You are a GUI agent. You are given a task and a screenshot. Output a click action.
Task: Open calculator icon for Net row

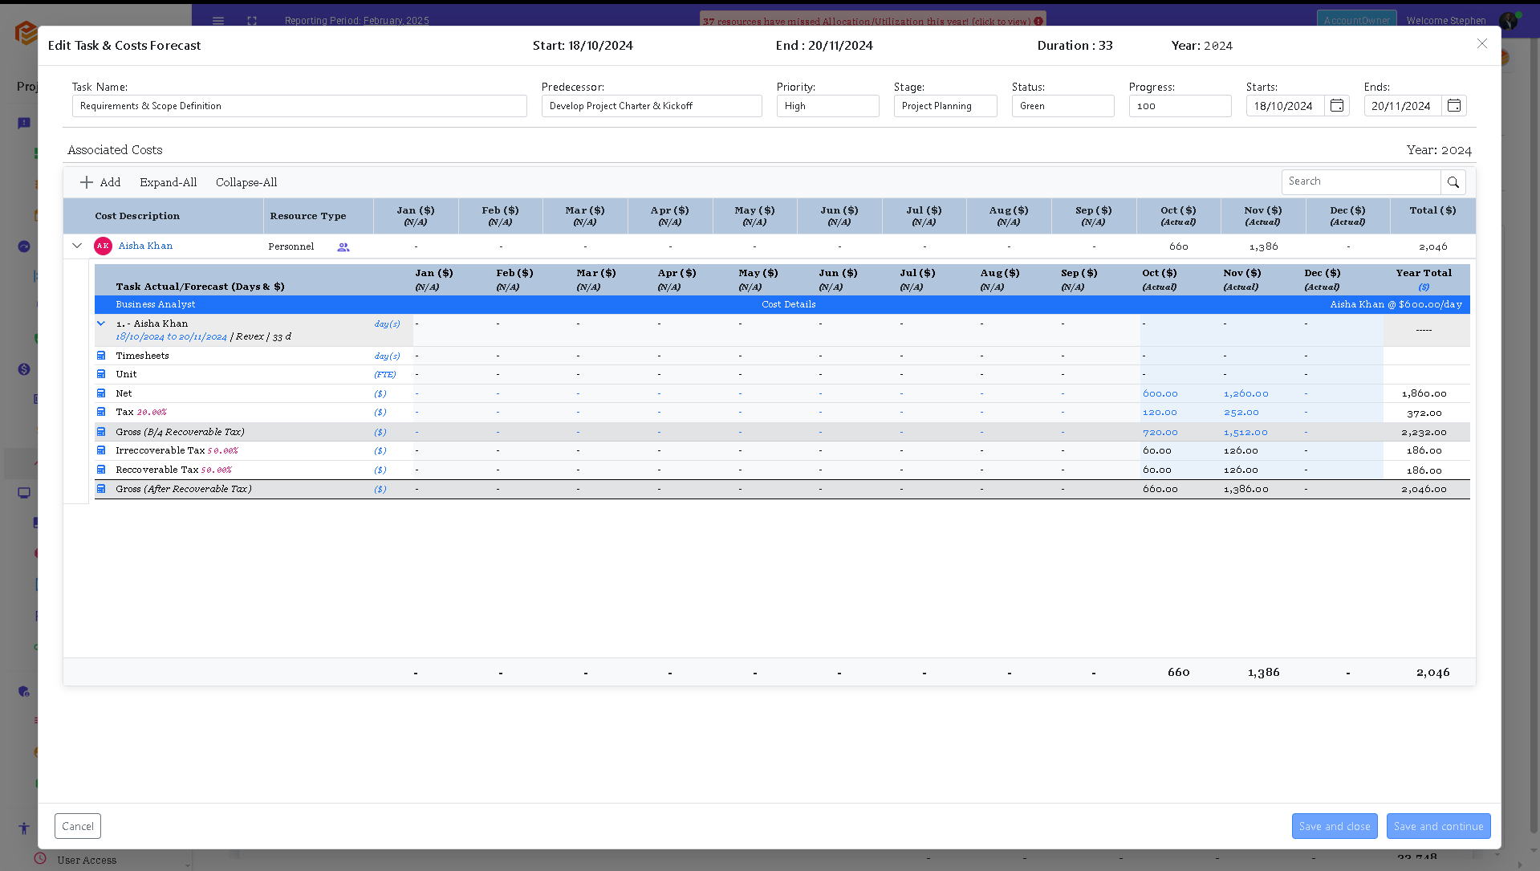click(x=101, y=393)
